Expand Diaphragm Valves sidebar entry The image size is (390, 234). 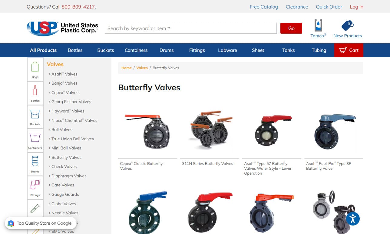(69, 176)
